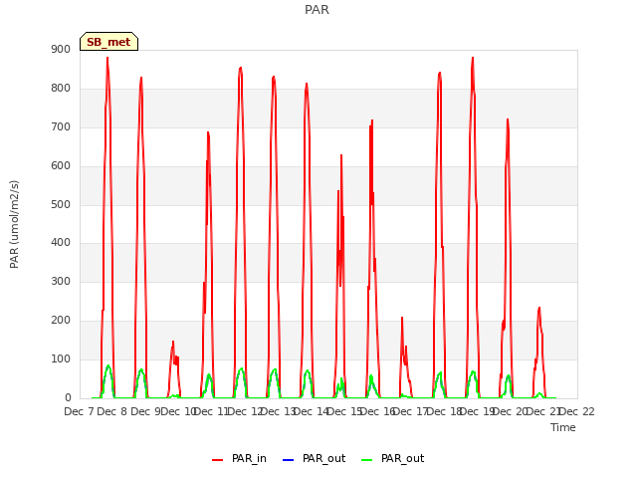
Task: Toggle the PAR_out legend label beside green swatch
Action: point(402,458)
